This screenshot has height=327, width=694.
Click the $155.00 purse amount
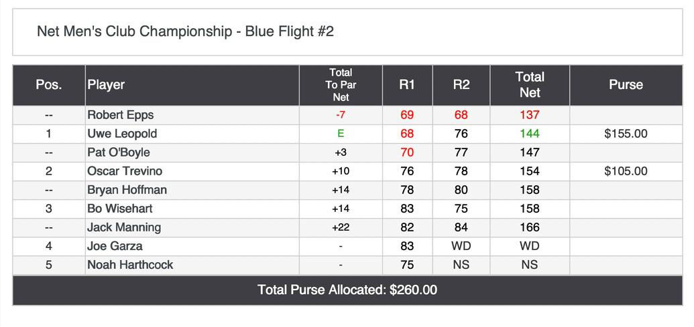(626, 134)
